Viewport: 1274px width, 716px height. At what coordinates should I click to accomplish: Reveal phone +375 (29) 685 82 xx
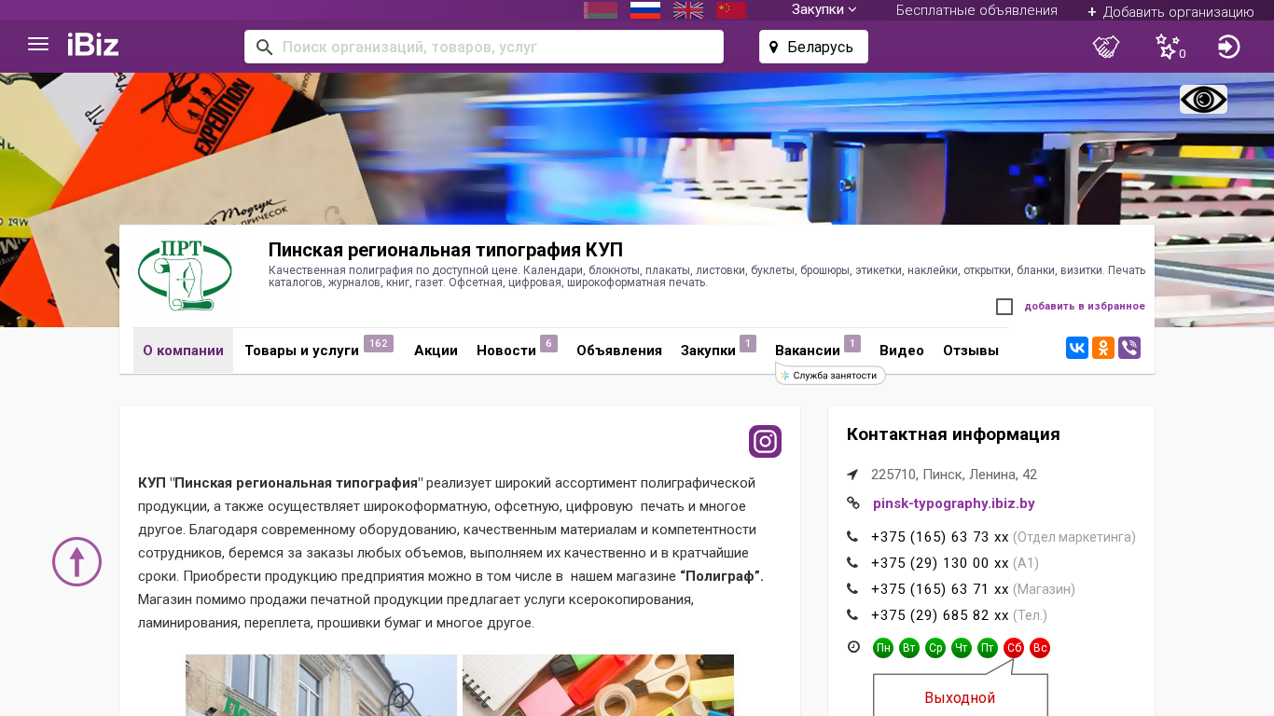pos(940,615)
